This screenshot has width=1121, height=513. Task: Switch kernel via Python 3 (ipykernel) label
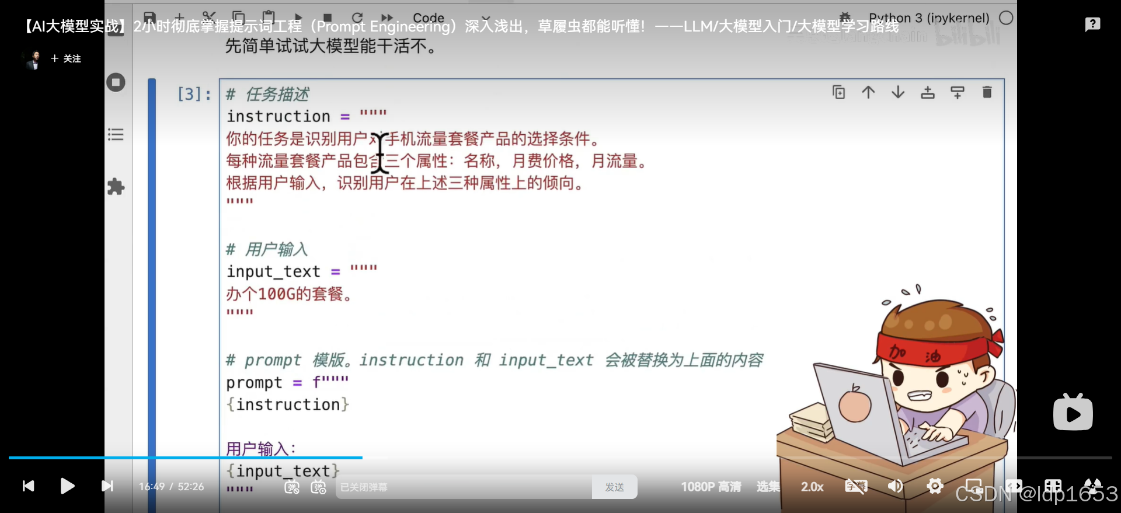tap(929, 18)
